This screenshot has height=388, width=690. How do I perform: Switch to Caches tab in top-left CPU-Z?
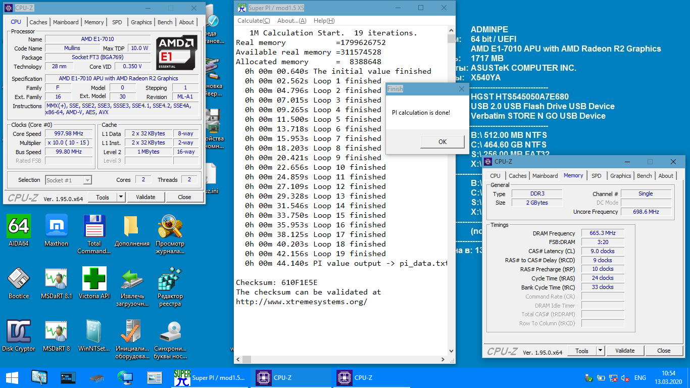click(38, 22)
